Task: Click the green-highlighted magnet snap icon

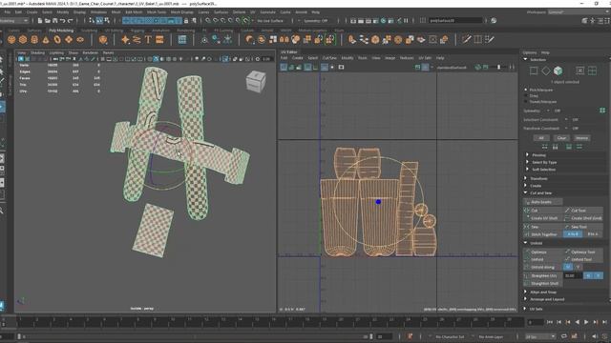Action: point(246,20)
